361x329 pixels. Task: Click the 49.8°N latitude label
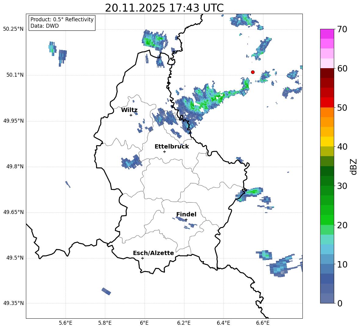15,166
